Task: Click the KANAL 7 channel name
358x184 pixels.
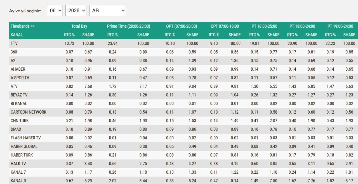Action: pyautogui.click(x=18, y=172)
